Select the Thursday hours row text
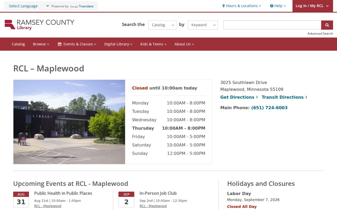Image resolution: width=337 pixels, height=210 pixels. tap(168, 128)
